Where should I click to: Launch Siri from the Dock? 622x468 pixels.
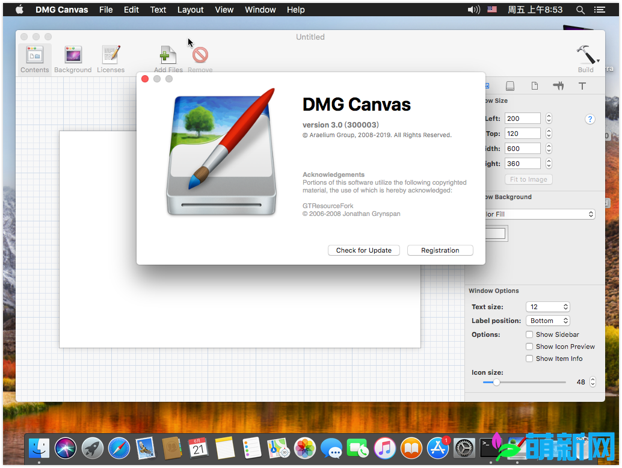pyautogui.click(x=66, y=448)
